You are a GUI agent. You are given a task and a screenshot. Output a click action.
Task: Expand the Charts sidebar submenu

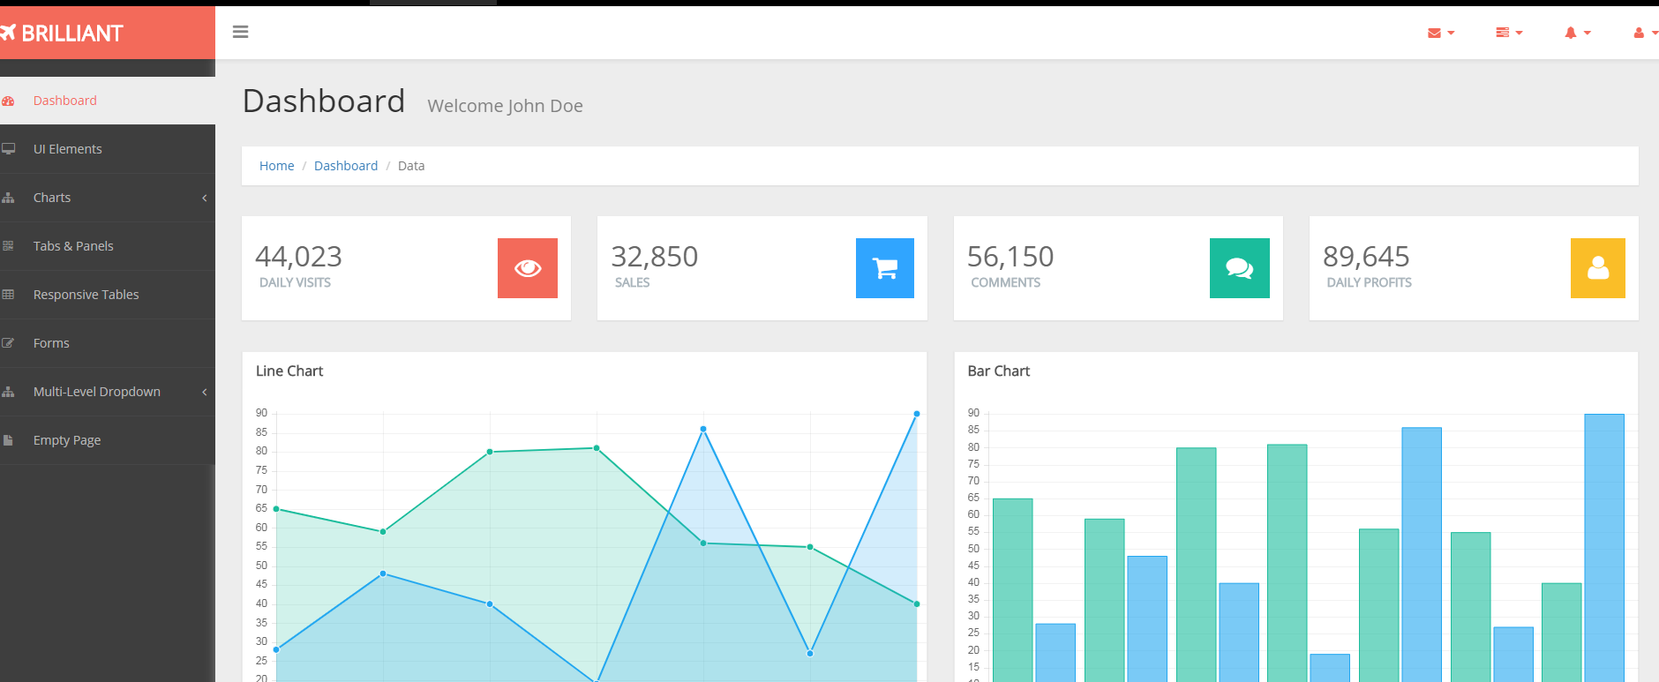point(52,198)
